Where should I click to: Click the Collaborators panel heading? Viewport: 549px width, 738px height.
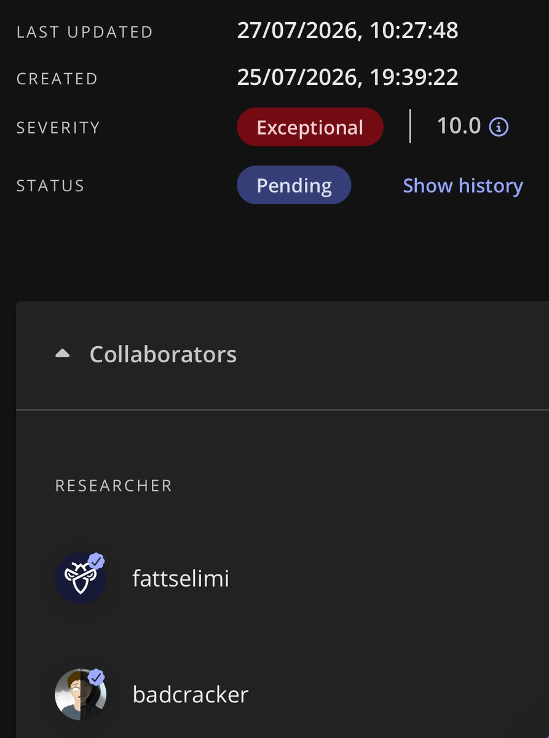(x=163, y=354)
